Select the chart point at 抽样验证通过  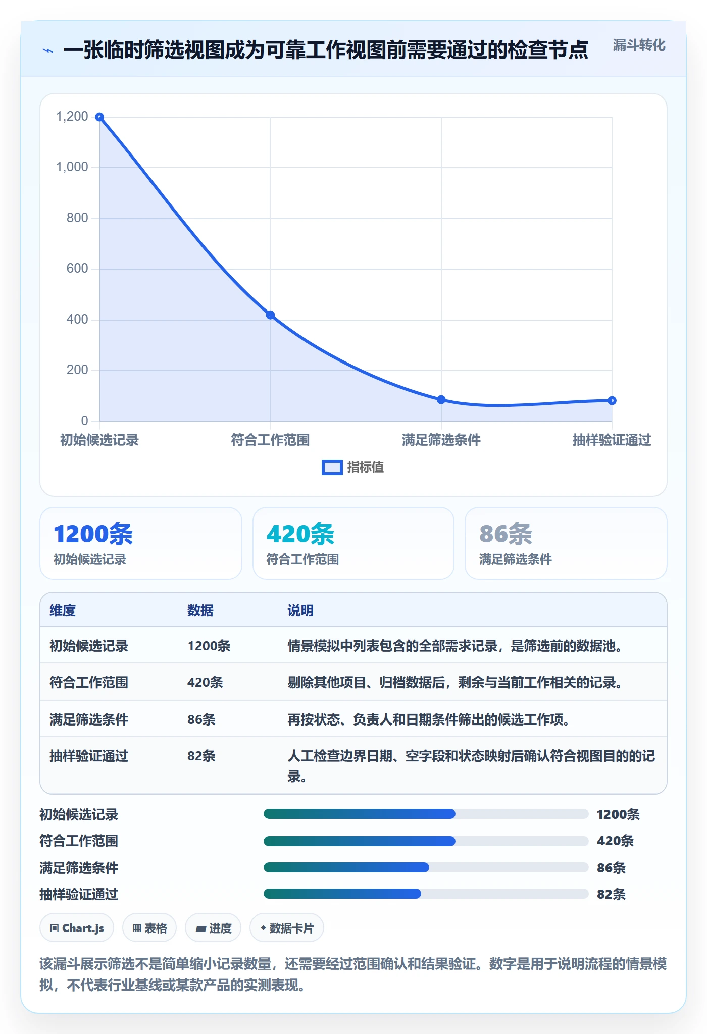click(612, 401)
